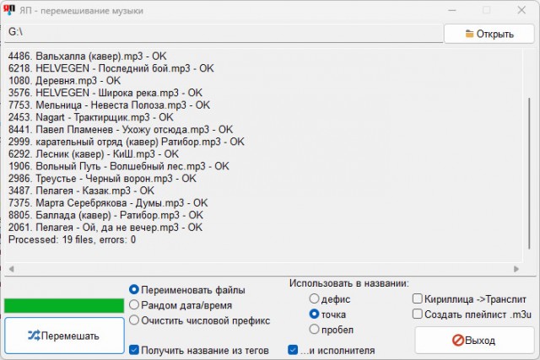Enable Создать плейлист .m3u checkbox

[418, 314]
